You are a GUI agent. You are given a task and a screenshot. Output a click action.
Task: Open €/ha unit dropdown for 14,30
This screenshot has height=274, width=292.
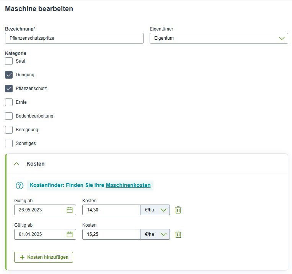pos(155,210)
